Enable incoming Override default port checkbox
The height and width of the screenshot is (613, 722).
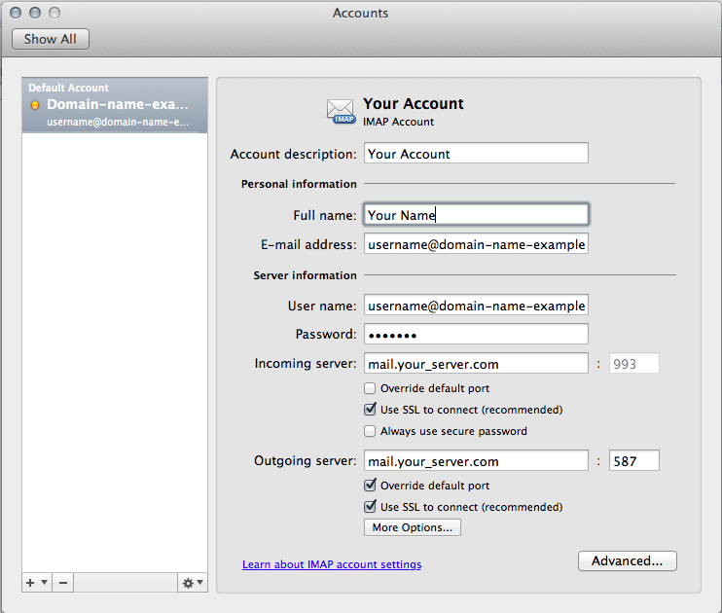(x=370, y=388)
